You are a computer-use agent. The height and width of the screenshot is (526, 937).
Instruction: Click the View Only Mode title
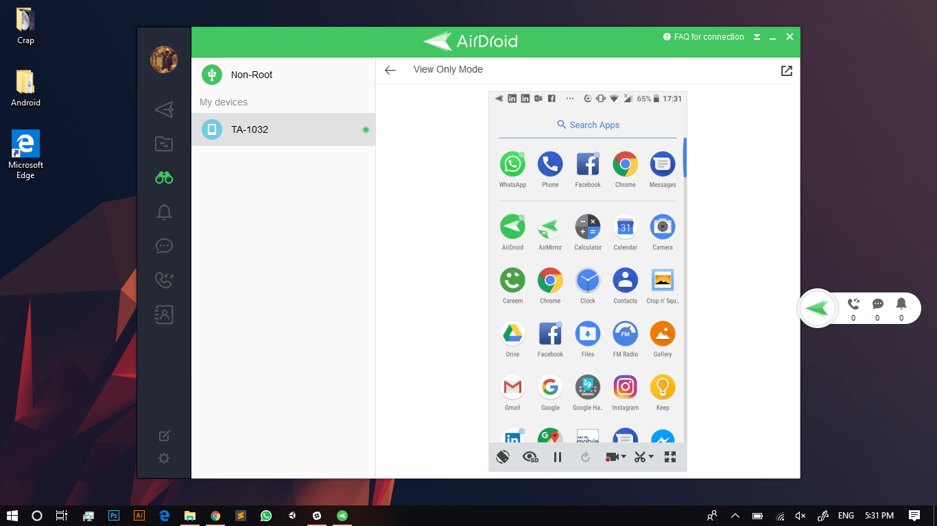448,70
